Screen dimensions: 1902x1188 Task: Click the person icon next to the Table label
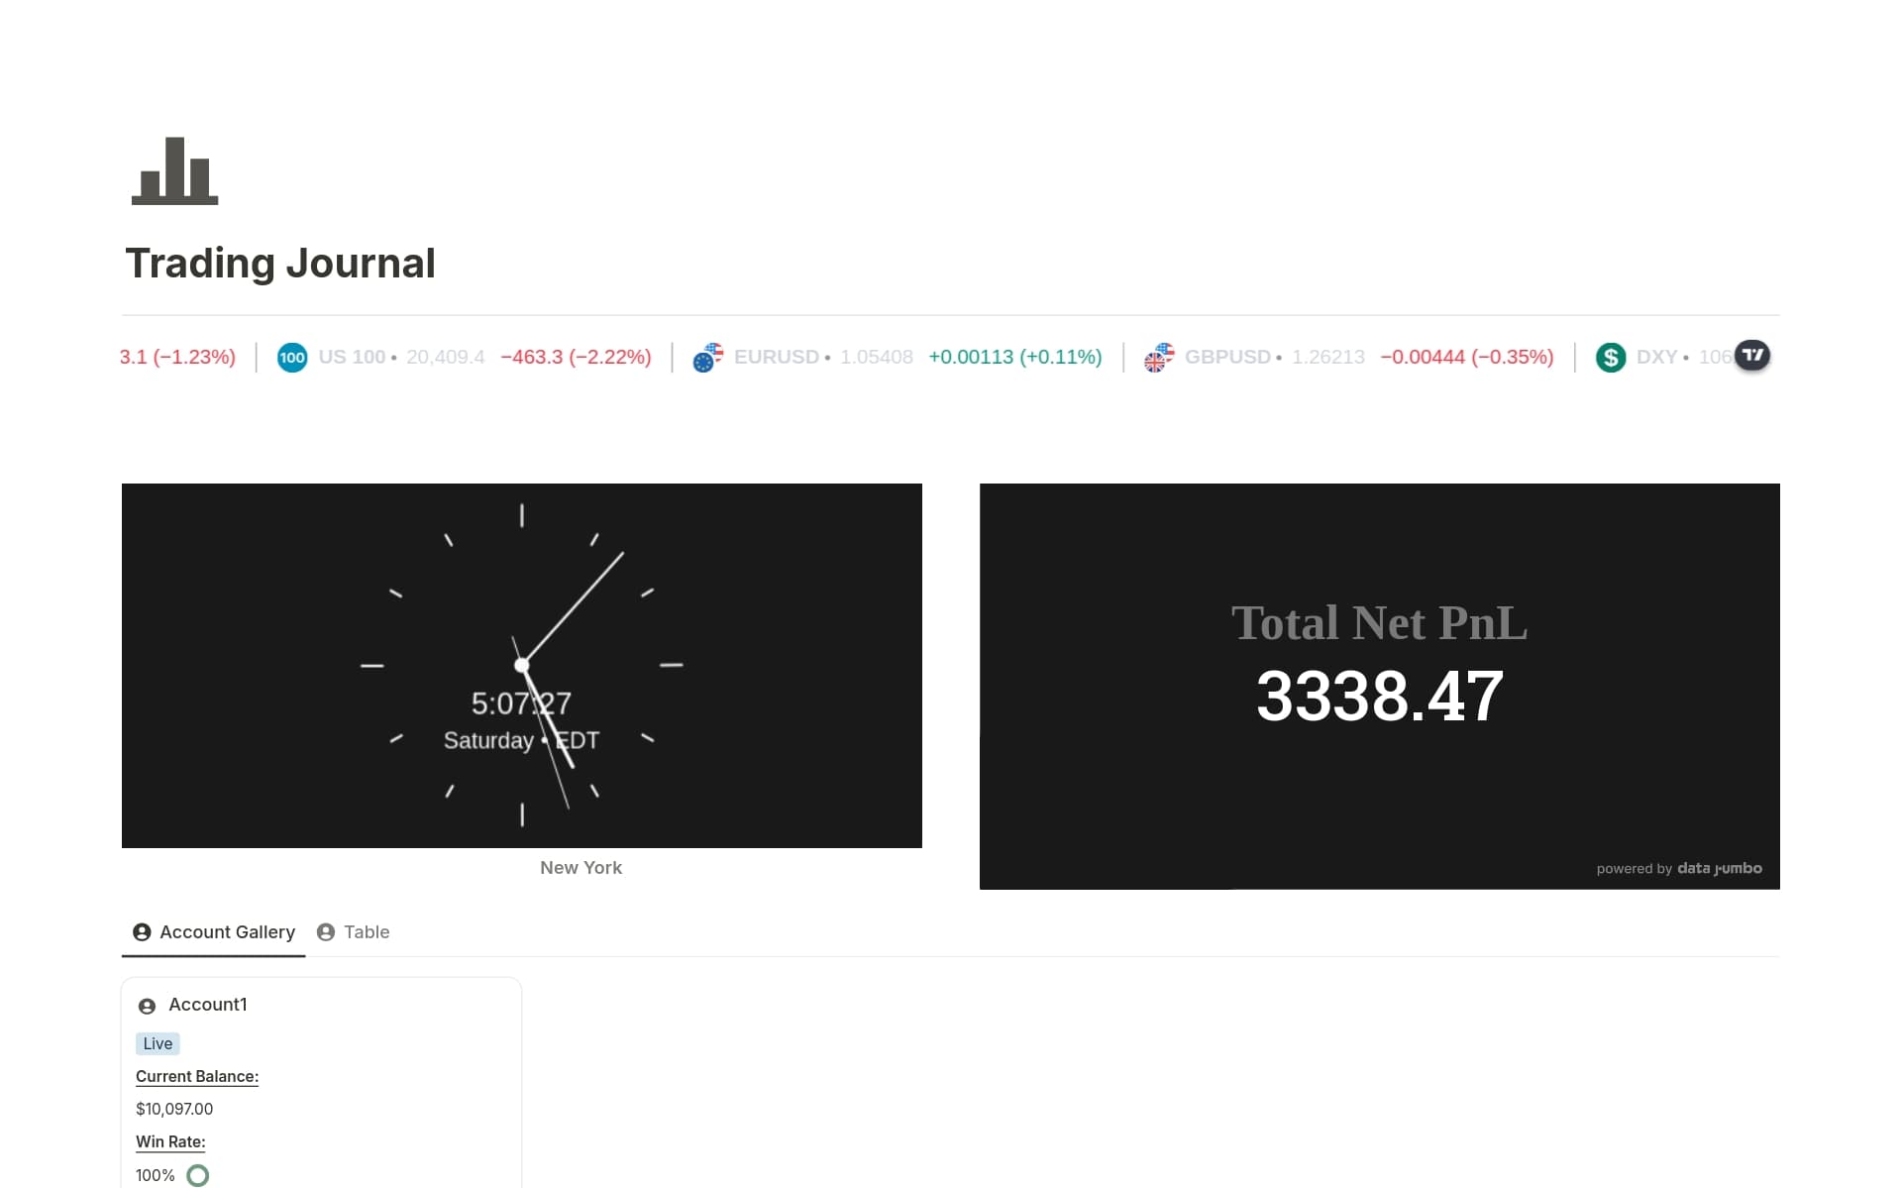[325, 931]
